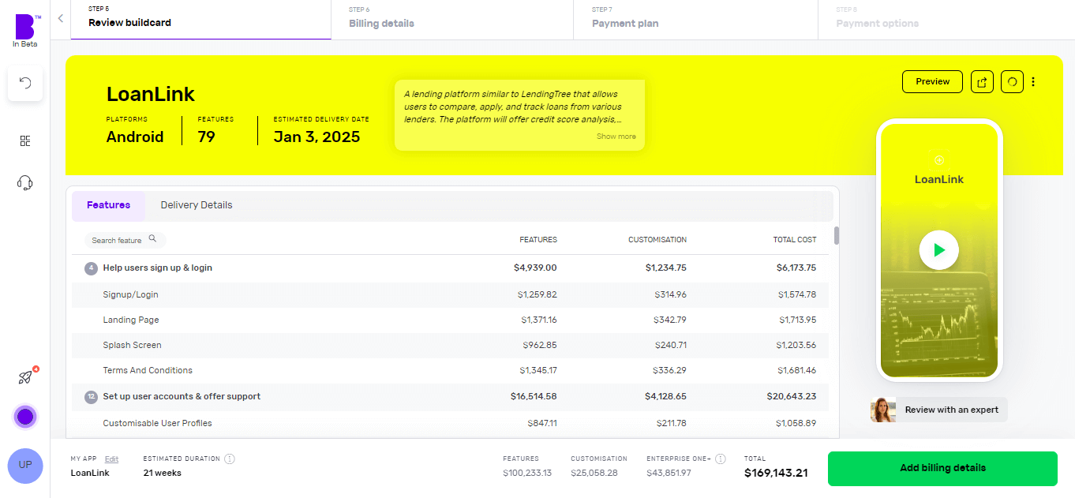
Task: Select the Landing Page feature row
Action: (x=450, y=320)
